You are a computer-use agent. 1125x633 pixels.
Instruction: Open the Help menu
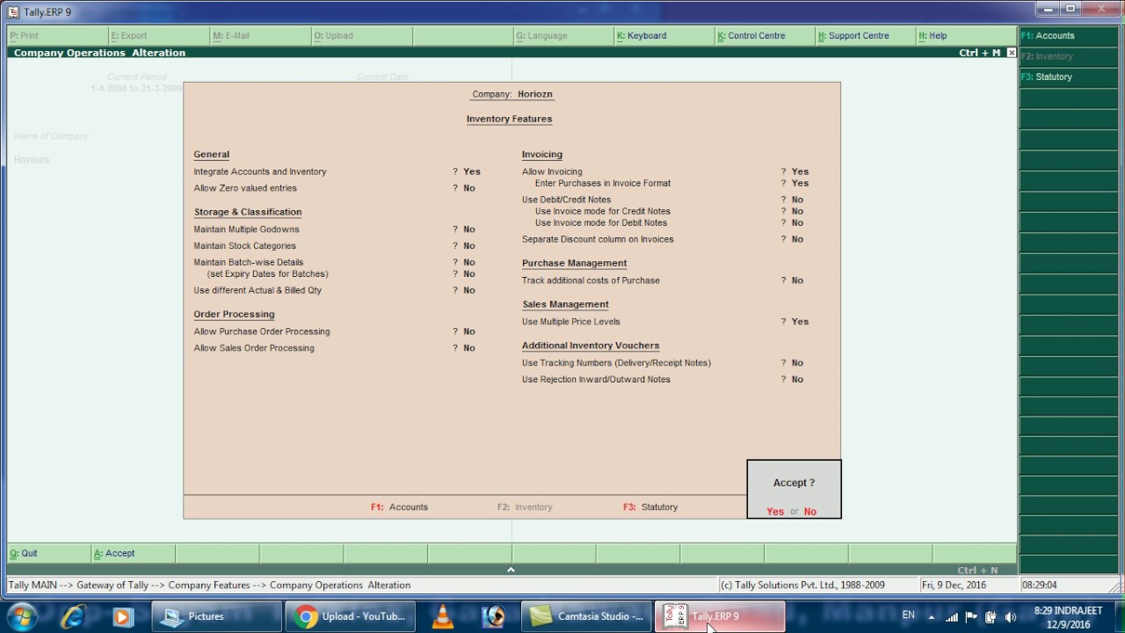[x=966, y=36]
